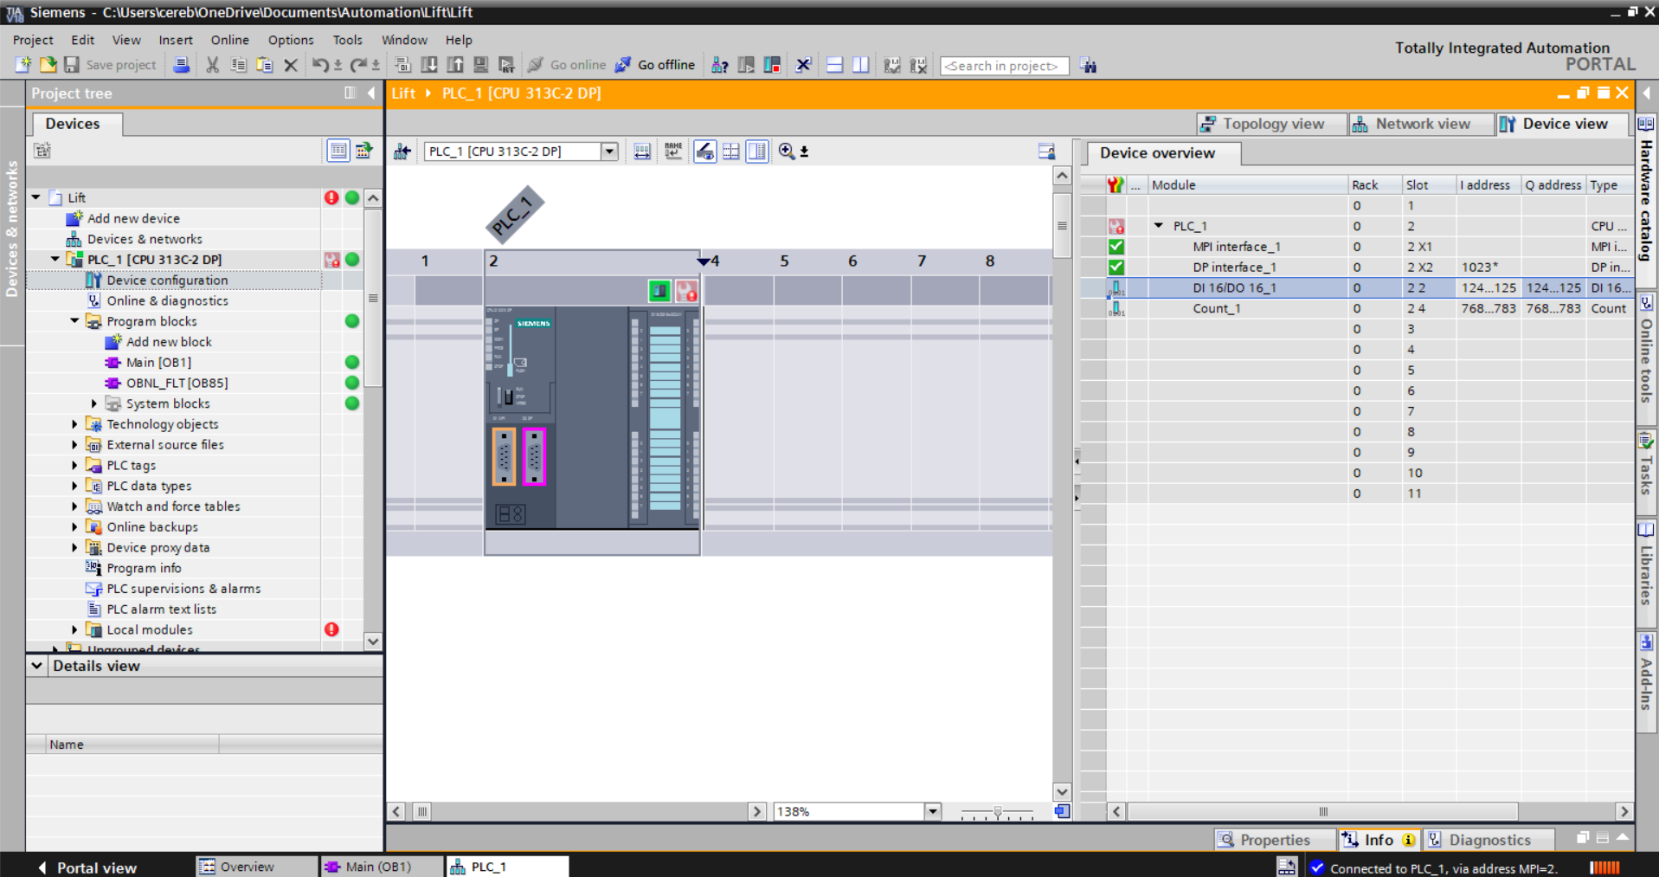Click the Search in project field
The width and height of the screenshot is (1659, 877).
[x=1004, y=66]
